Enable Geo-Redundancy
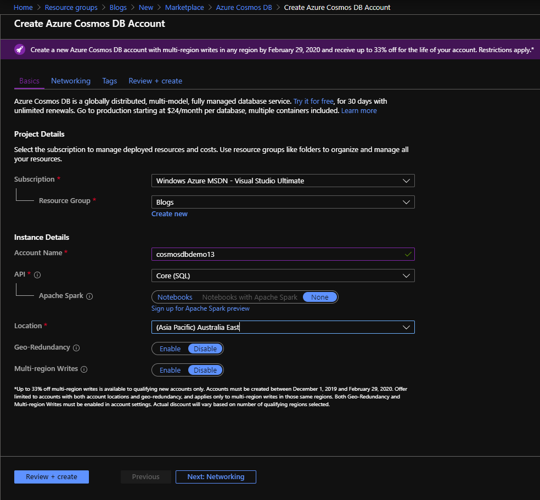The width and height of the screenshot is (540, 500). point(170,348)
